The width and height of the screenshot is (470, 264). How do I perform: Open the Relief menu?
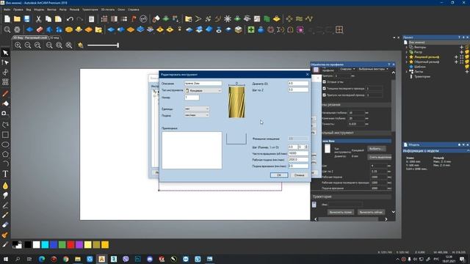point(74,10)
